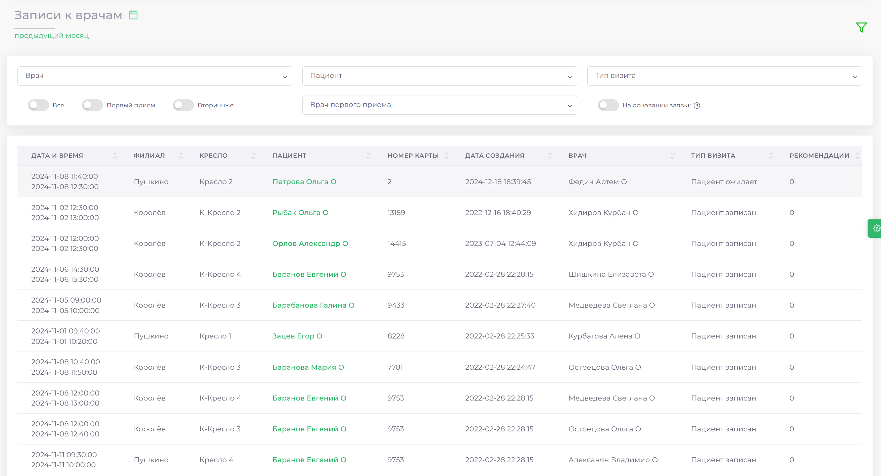This screenshot has width=881, height=476.
Task: Sort by Пациент column arrows
Action: 369,156
